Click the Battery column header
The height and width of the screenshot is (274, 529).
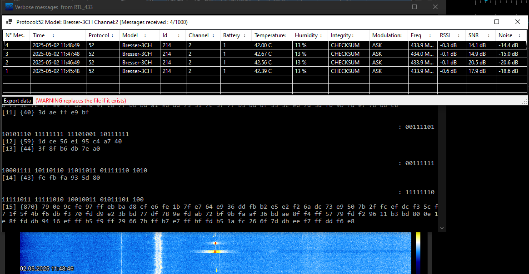236,35
